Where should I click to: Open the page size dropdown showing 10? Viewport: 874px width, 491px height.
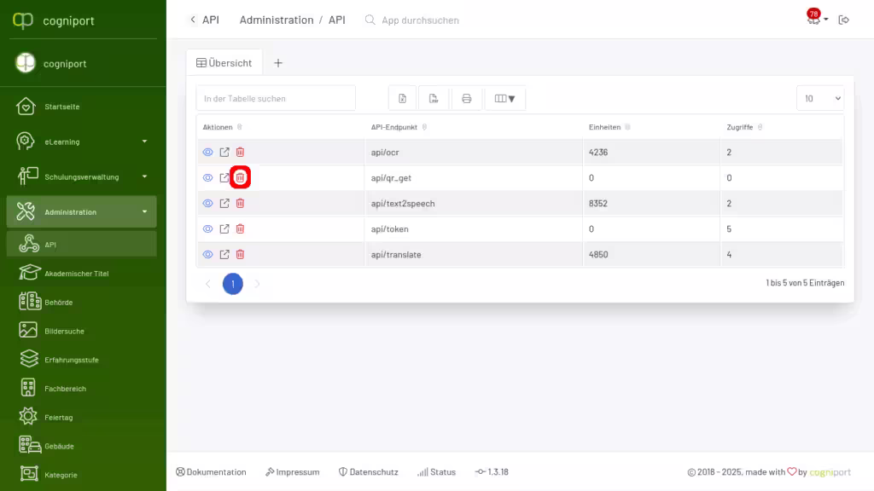click(819, 98)
